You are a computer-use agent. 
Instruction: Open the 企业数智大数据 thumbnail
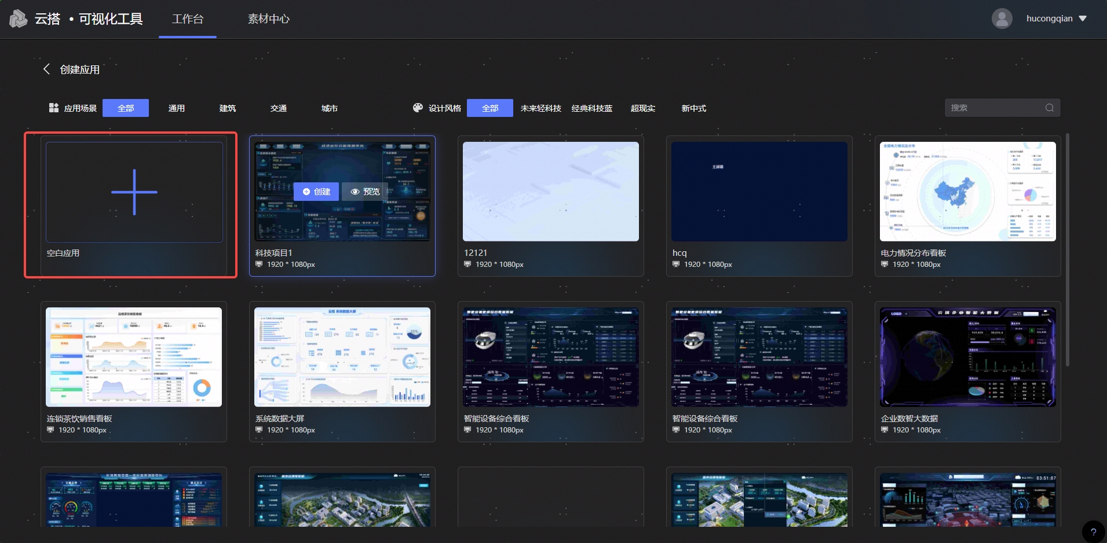968,357
